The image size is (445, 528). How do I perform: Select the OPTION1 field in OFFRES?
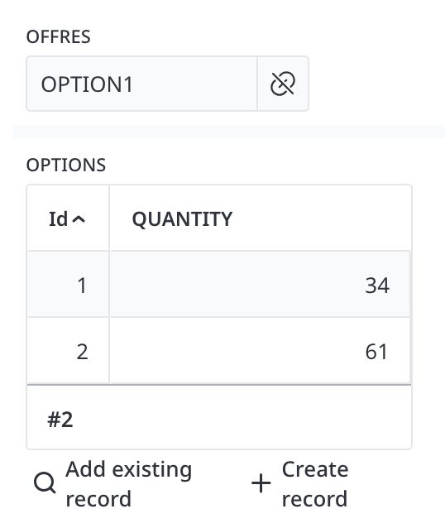[141, 84]
